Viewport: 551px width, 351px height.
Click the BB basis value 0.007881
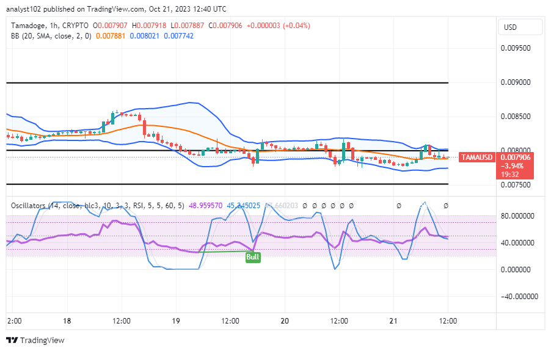[x=111, y=36]
